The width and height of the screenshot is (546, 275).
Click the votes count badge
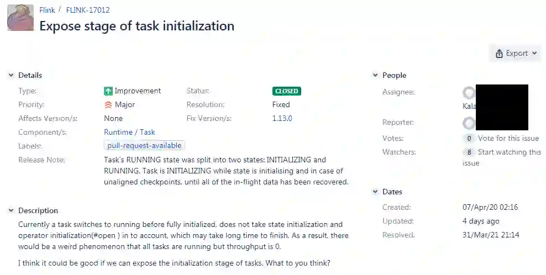tap(469, 139)
